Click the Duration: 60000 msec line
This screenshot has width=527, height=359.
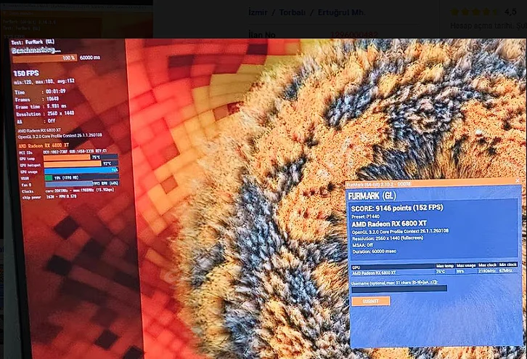coord(375,251)
